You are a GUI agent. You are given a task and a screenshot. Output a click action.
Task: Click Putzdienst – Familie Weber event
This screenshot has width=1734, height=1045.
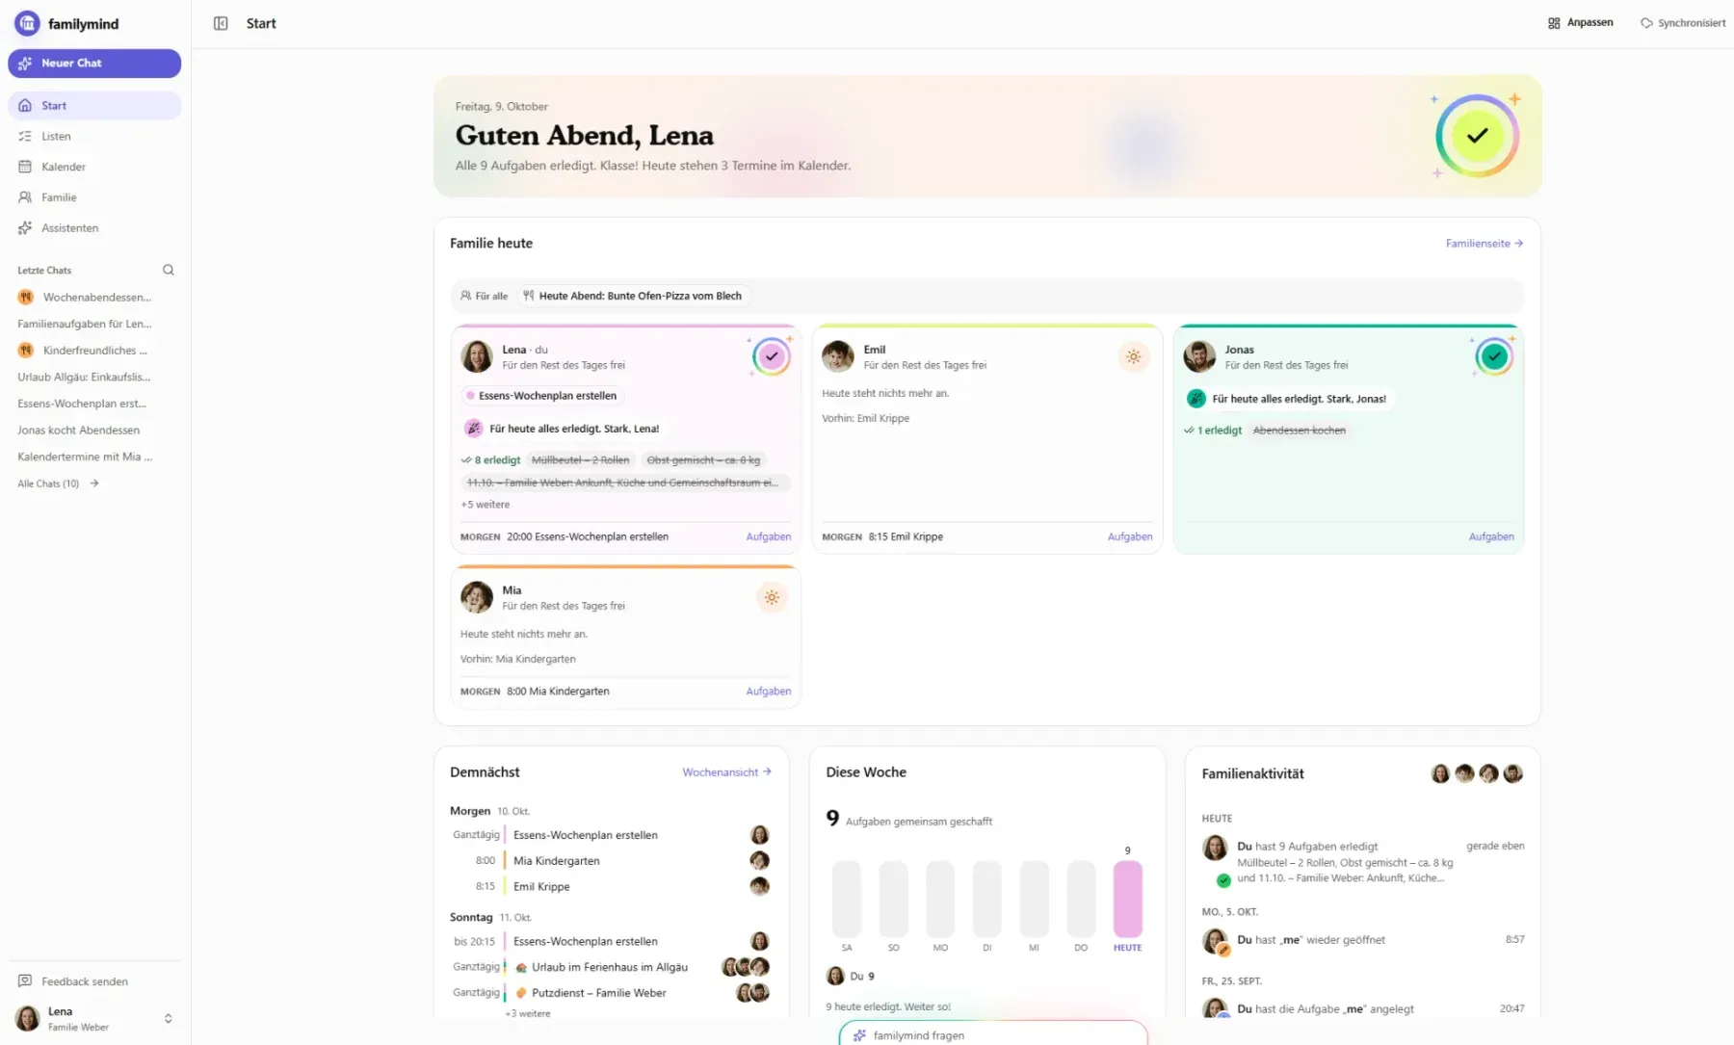(611, 993)
